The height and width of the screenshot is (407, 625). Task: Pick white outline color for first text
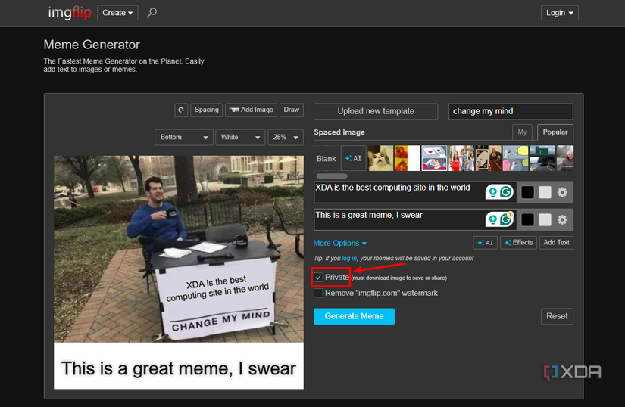(x=545, y=193)
